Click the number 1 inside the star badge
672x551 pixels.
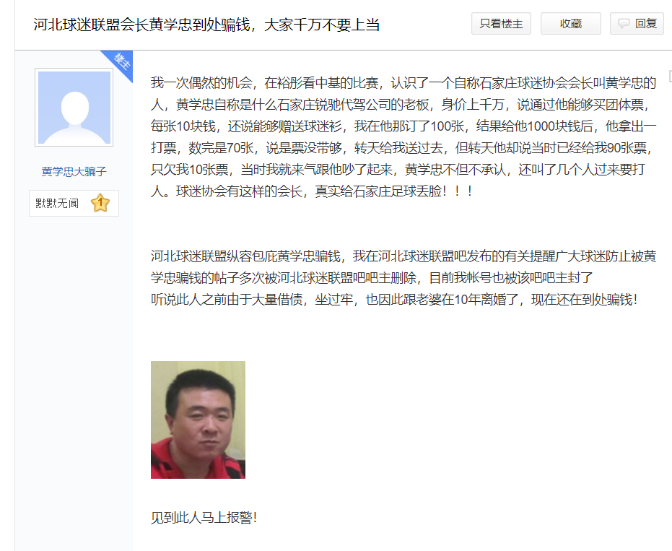(100, 201)
